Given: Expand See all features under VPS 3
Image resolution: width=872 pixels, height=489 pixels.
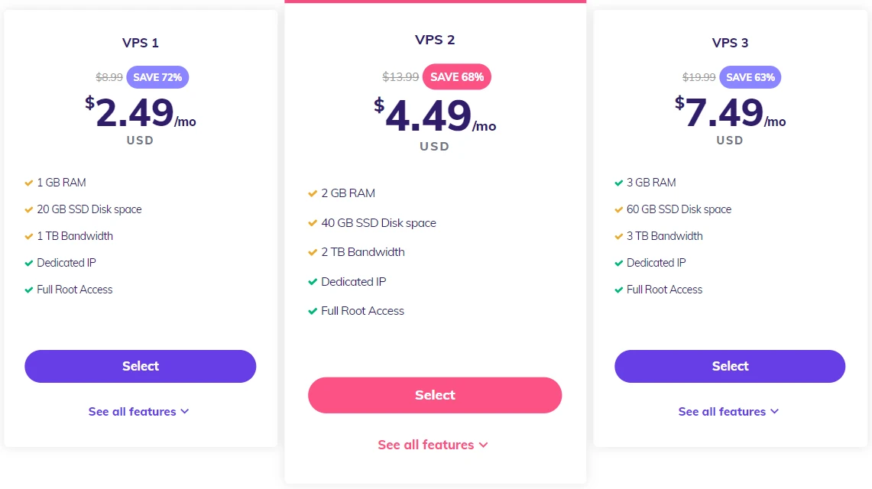Looking at the screenshot, I should pyautogui.click(x=728, y=411).
